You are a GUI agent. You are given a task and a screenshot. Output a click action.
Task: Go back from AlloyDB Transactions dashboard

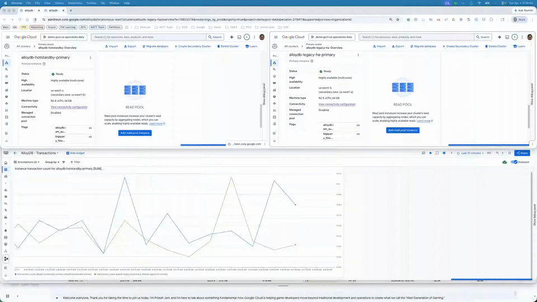[x=15, y=153]
